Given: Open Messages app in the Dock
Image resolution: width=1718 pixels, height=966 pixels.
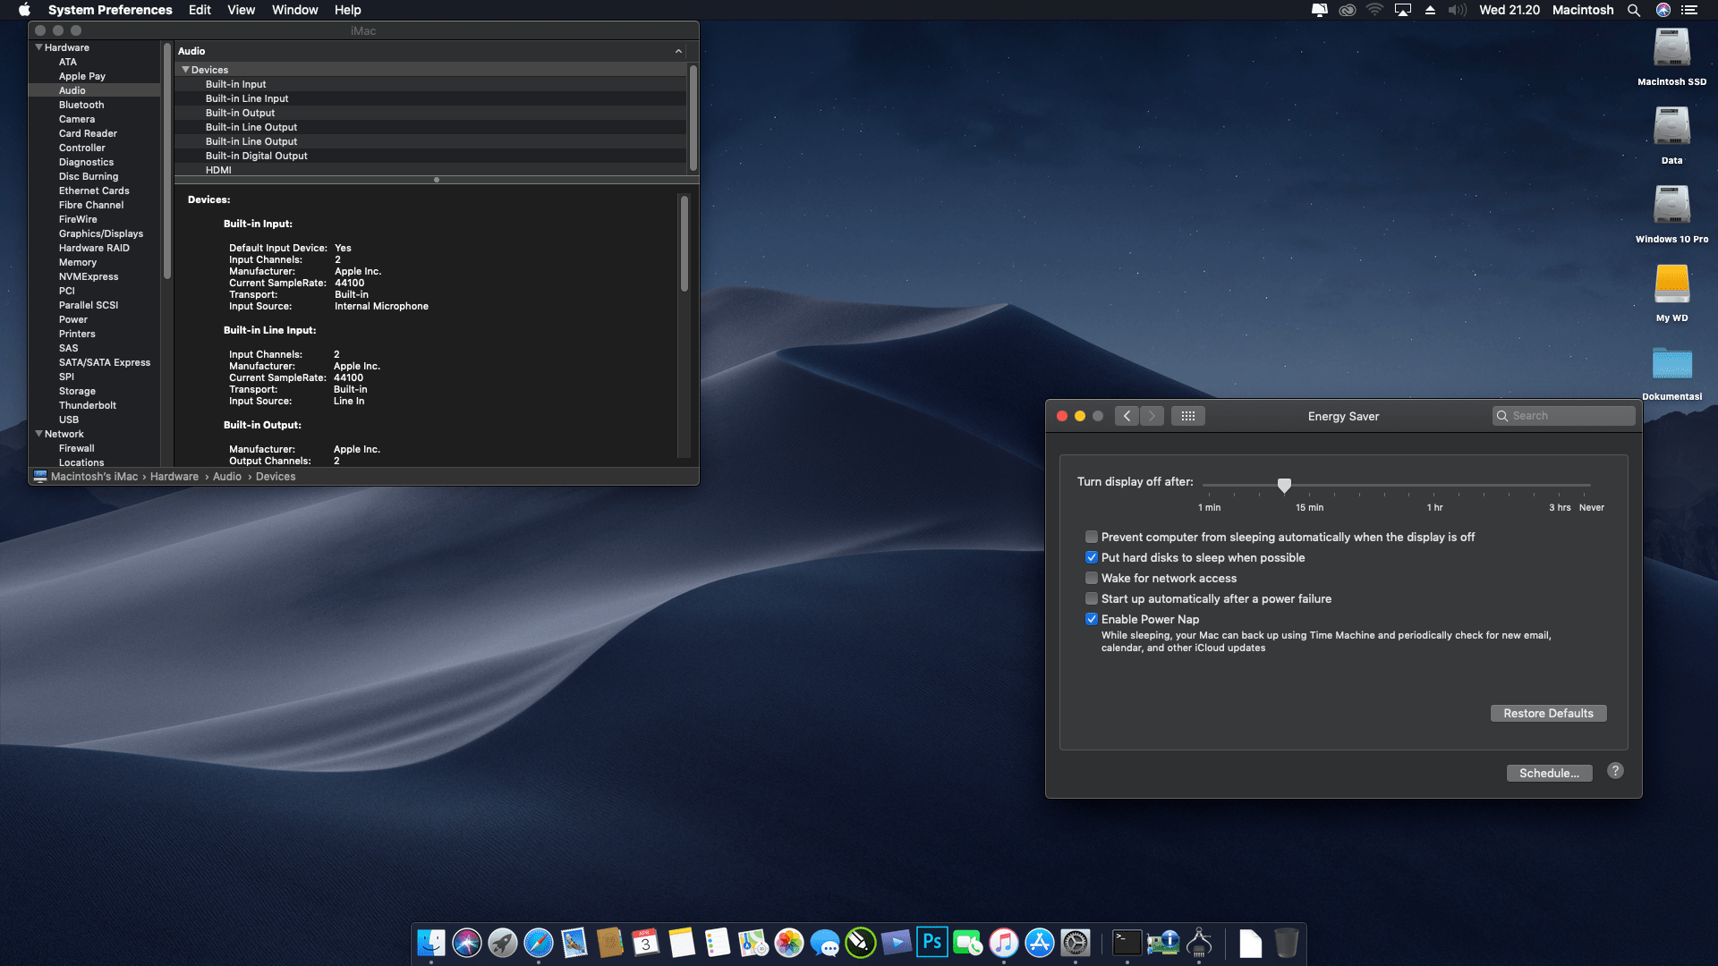Looking at the screenshot, I should [x=825, y=943].
